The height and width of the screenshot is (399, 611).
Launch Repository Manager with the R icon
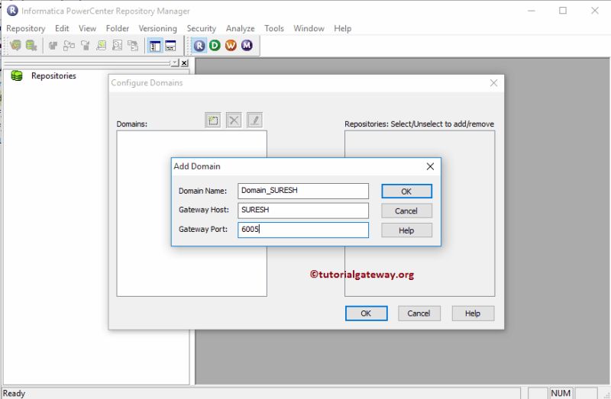coord(199,46)
